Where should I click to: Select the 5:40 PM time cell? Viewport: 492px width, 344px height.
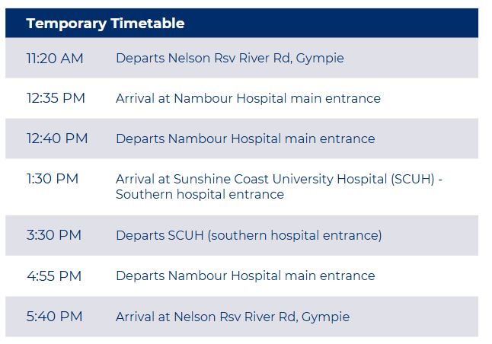click(55, 316)
